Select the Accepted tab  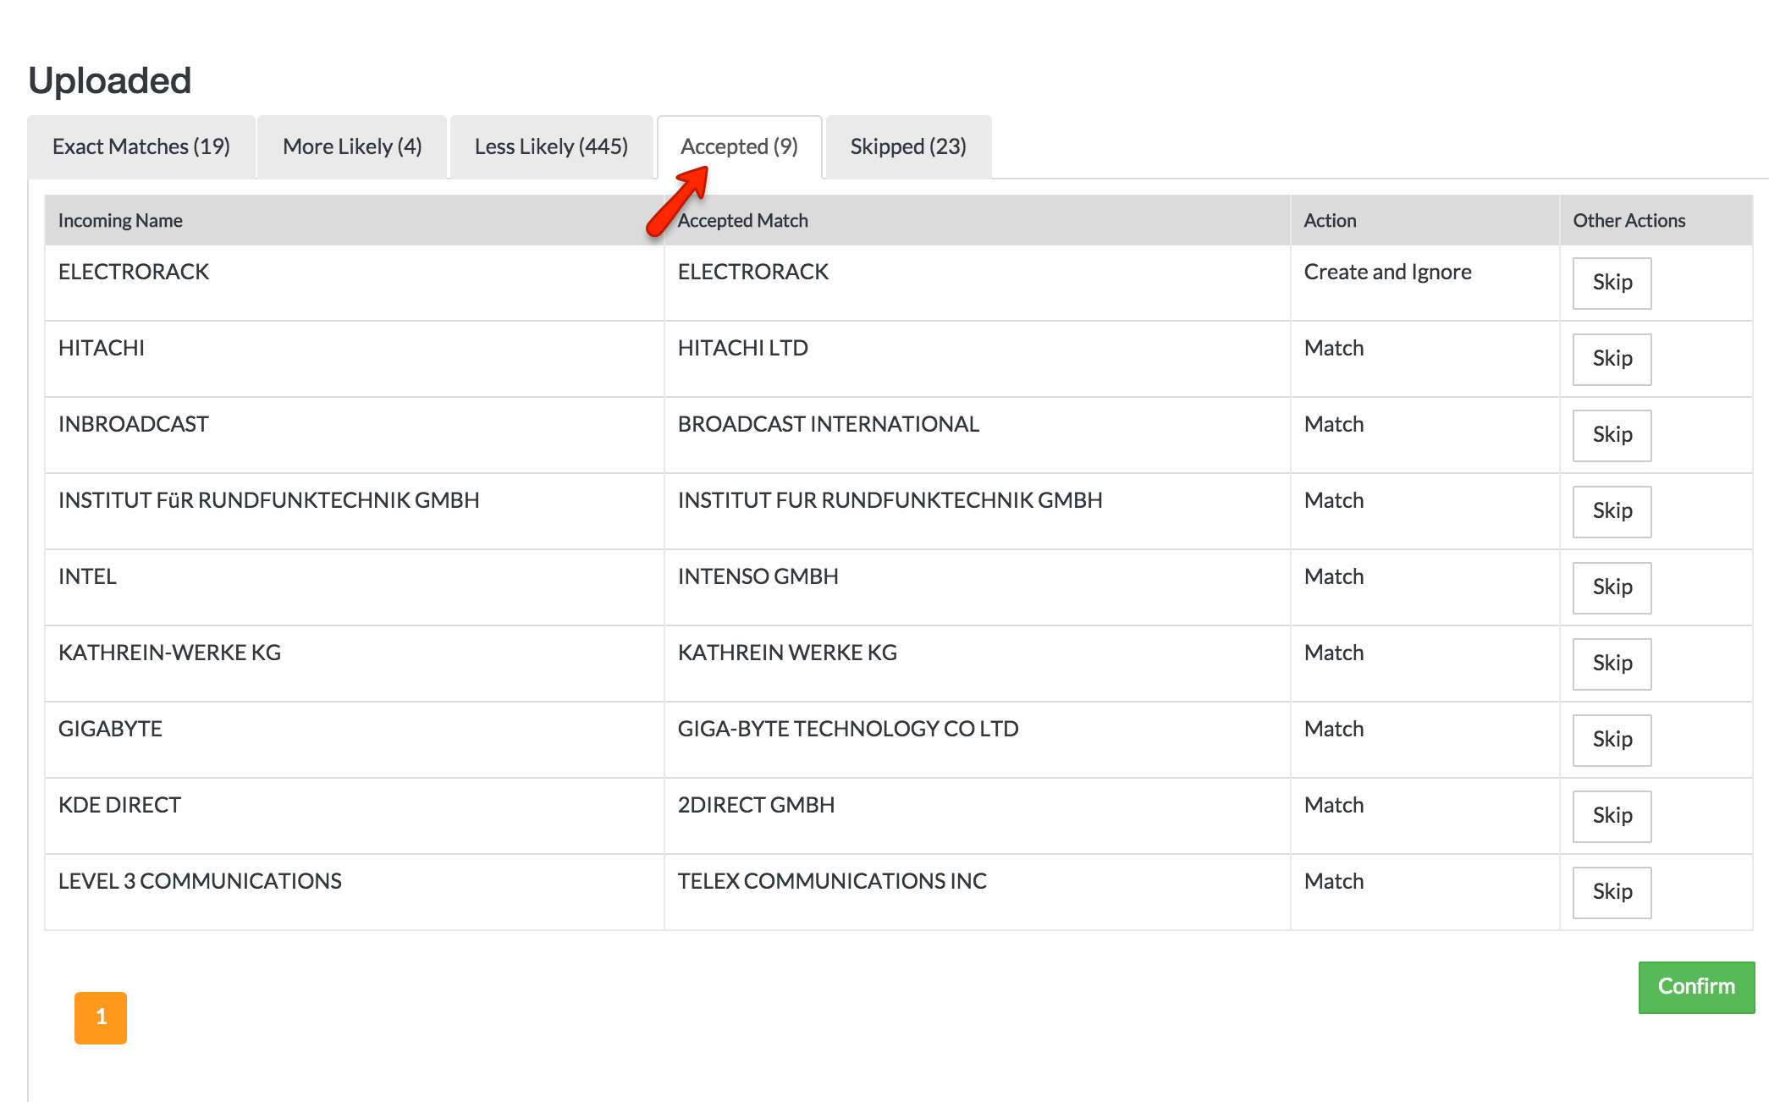coord(739,146)
